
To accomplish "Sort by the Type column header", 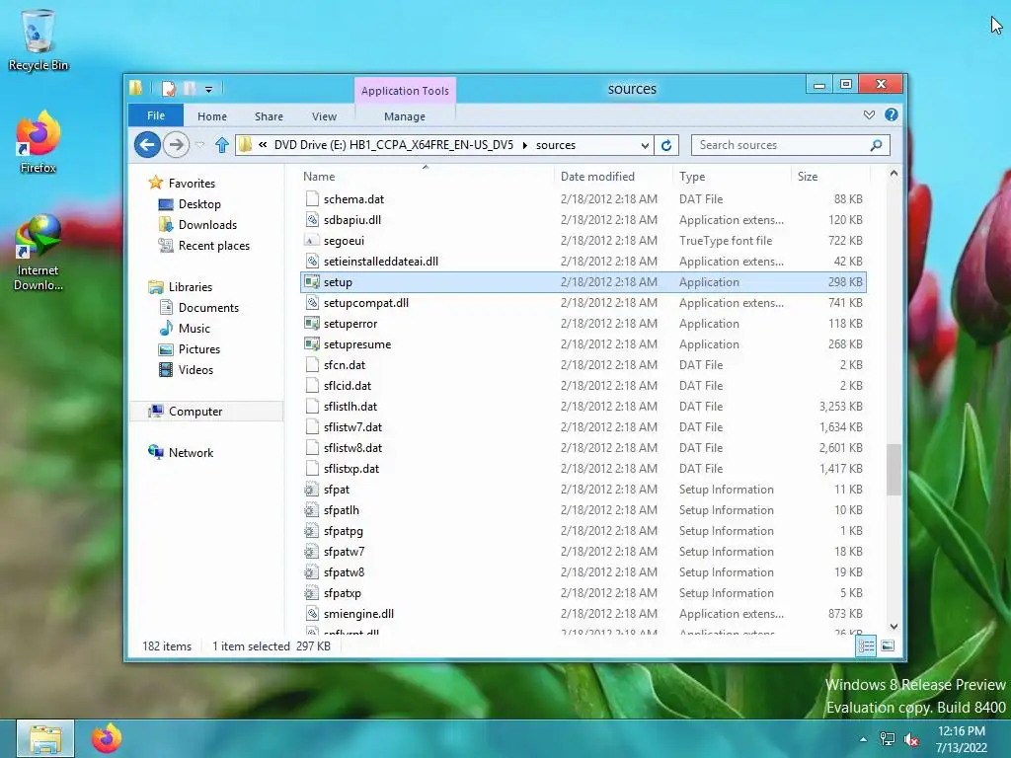I will pos(732,176).
